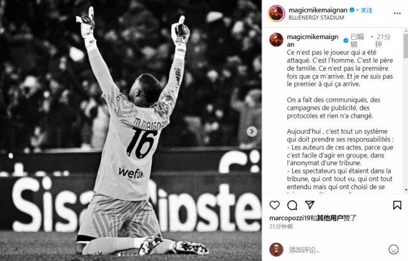Click your own avatar beside comment box
Screen dimensions: 408x261
[276, 250]
